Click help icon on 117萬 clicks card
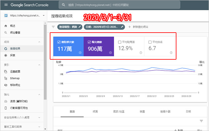The height and width of the screenshot is (131, 209). coord(80,53)
